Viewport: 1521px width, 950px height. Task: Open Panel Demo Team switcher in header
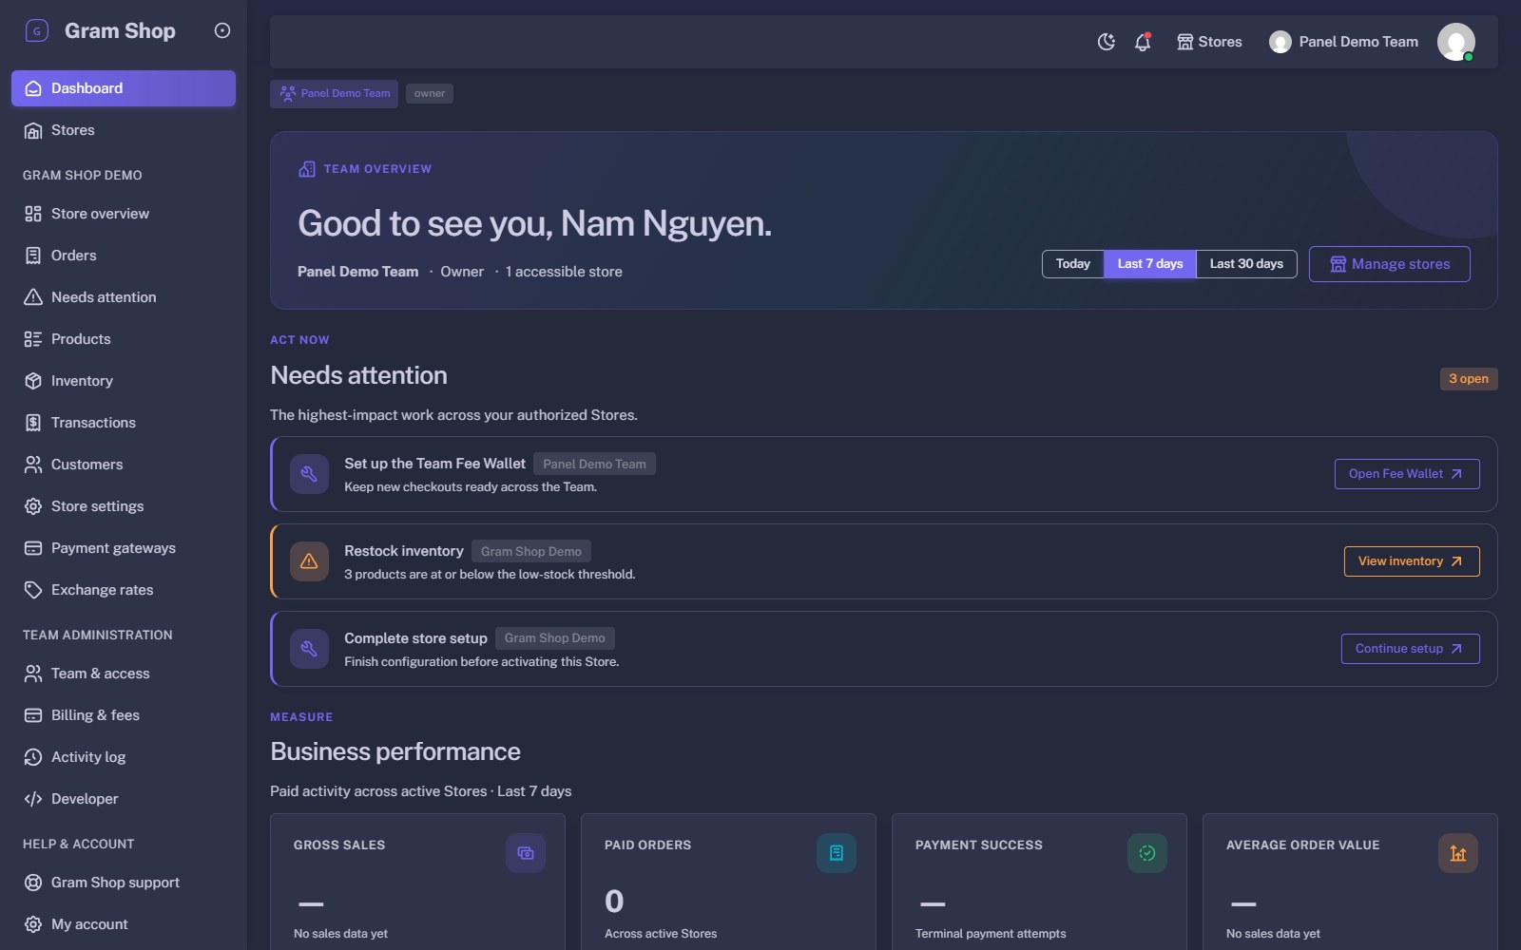pyautogui.click(x=1343, y=42)
